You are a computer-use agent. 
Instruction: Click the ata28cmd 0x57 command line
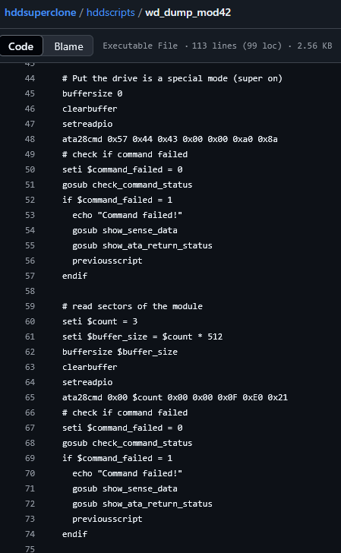tap(170, 139)
